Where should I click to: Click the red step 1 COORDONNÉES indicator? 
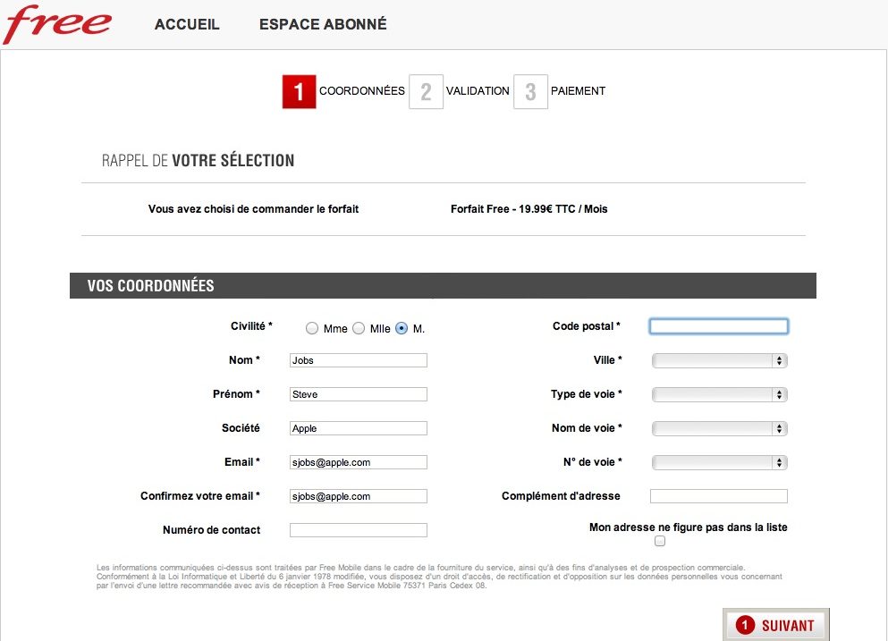299,91
